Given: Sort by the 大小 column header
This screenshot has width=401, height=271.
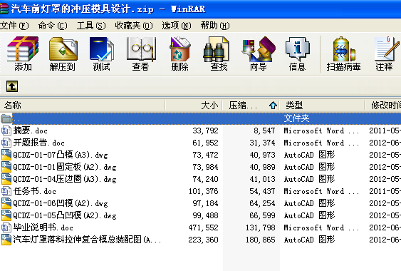Looking at the screenshot, I should click(194, 106).
